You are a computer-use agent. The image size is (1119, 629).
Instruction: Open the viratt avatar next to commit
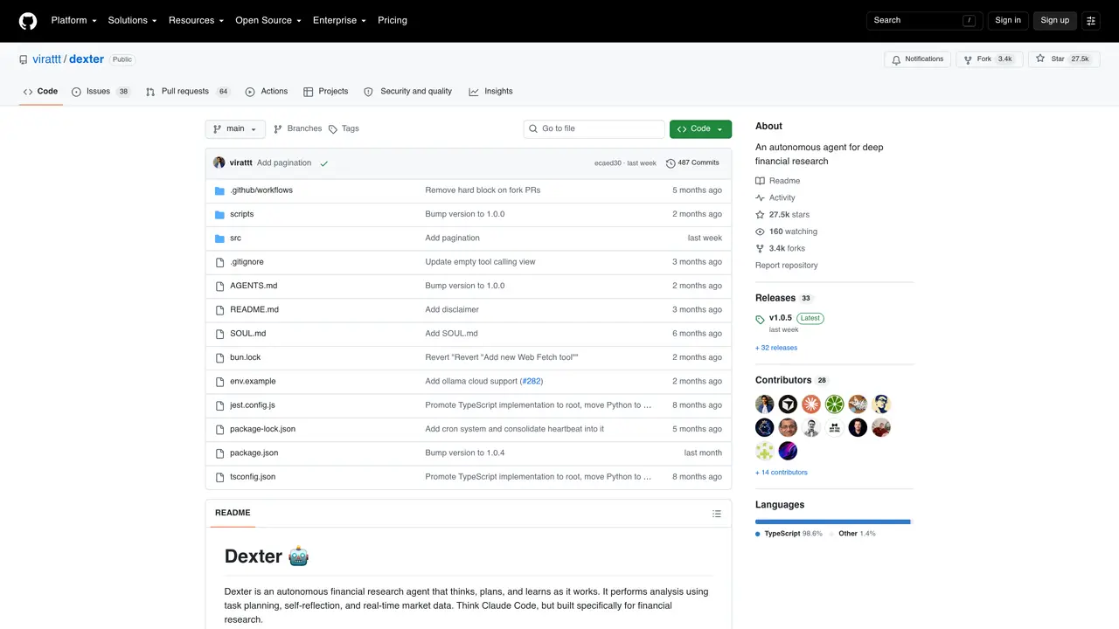tap(219, 162)
